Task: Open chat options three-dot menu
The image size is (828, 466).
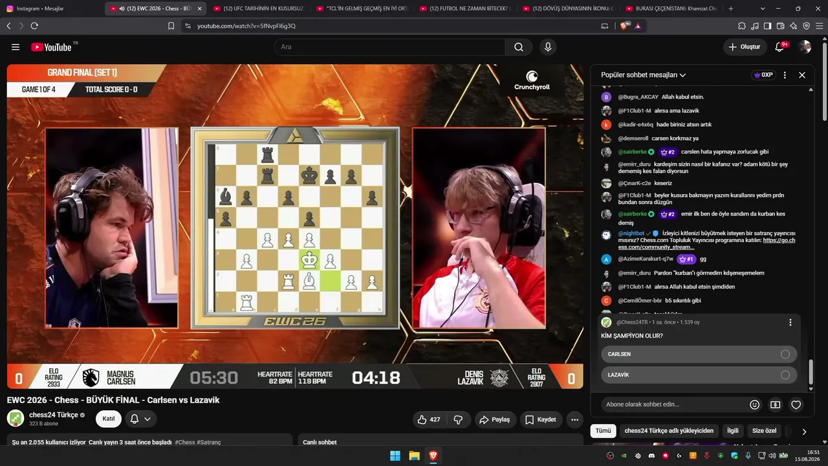Action: tap(785, 75)
